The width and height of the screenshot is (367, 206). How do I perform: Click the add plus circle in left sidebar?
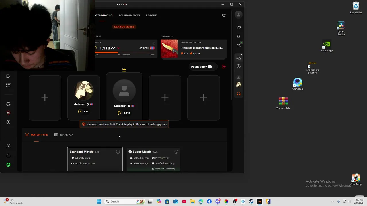click(8, 122)
